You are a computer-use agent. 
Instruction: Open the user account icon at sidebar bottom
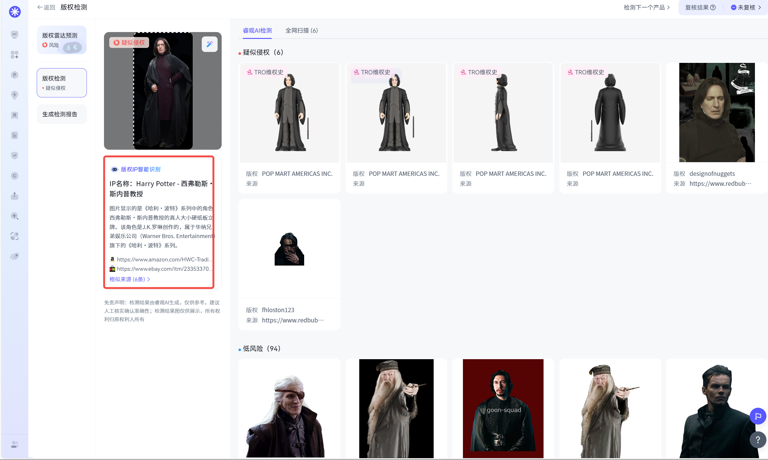[15, 444]
